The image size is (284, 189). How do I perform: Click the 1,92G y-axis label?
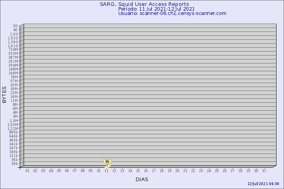point(13,38)
